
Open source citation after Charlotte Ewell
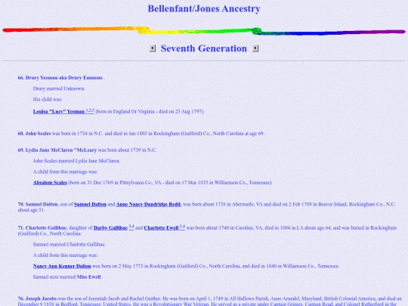click(182, 227)
